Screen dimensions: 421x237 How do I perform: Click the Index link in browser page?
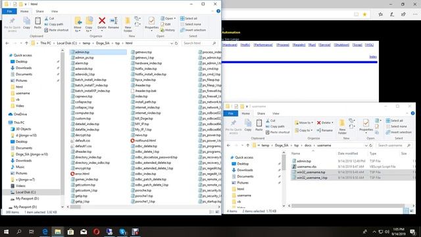click(373, 57)
